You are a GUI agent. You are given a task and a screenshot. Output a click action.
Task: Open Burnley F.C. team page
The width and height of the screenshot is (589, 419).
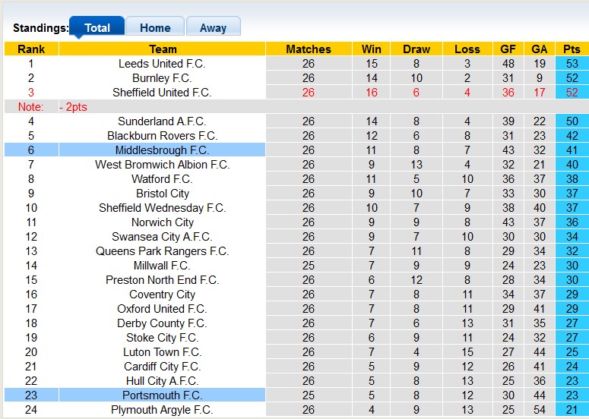162,78
